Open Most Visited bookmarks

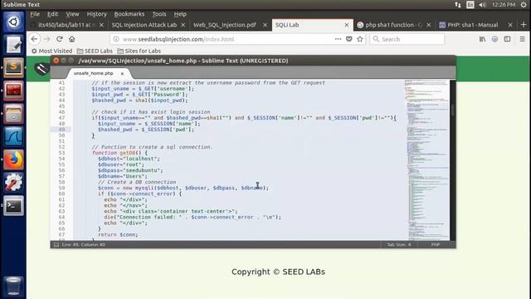pyautogui.click(x=51, y=51)
